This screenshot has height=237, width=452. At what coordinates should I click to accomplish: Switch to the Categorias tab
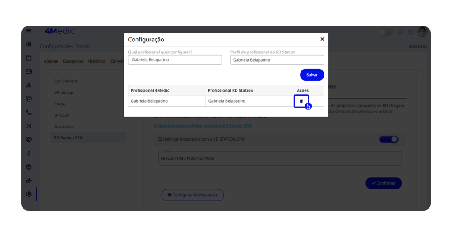click(x=73, y=61)
